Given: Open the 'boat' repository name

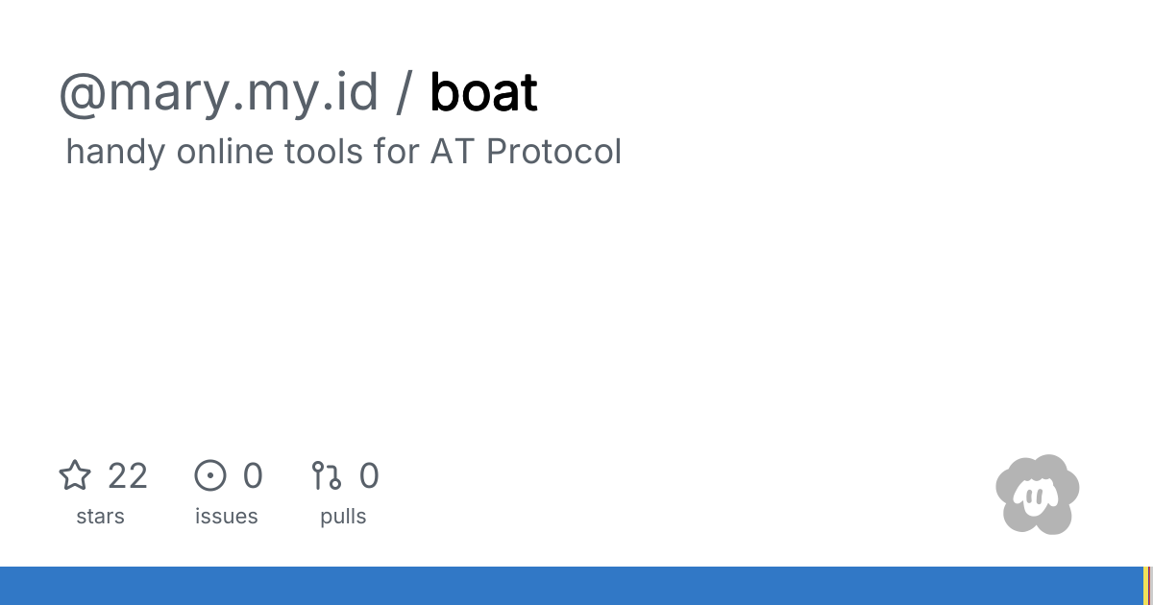Looking at the screenshot, I should pos(483,93).
